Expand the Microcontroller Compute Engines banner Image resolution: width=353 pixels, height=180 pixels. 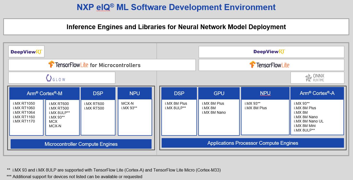pos(81,144)
